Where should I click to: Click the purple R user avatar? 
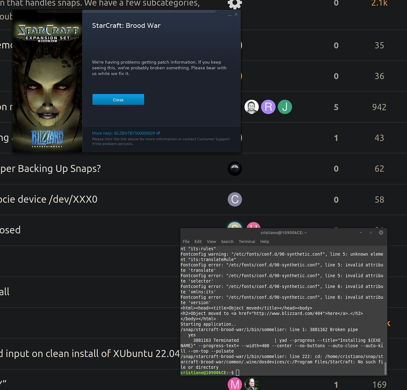click(x=268, y=107)
